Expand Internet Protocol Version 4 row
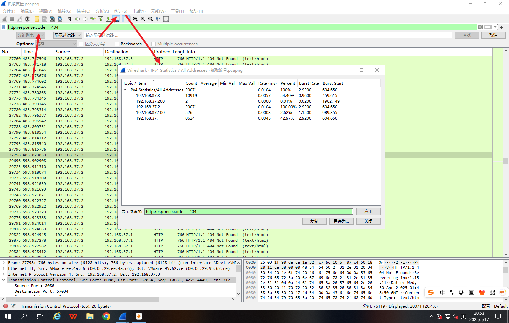This screenshot has height=323, width=509. (x=4, y=274)
